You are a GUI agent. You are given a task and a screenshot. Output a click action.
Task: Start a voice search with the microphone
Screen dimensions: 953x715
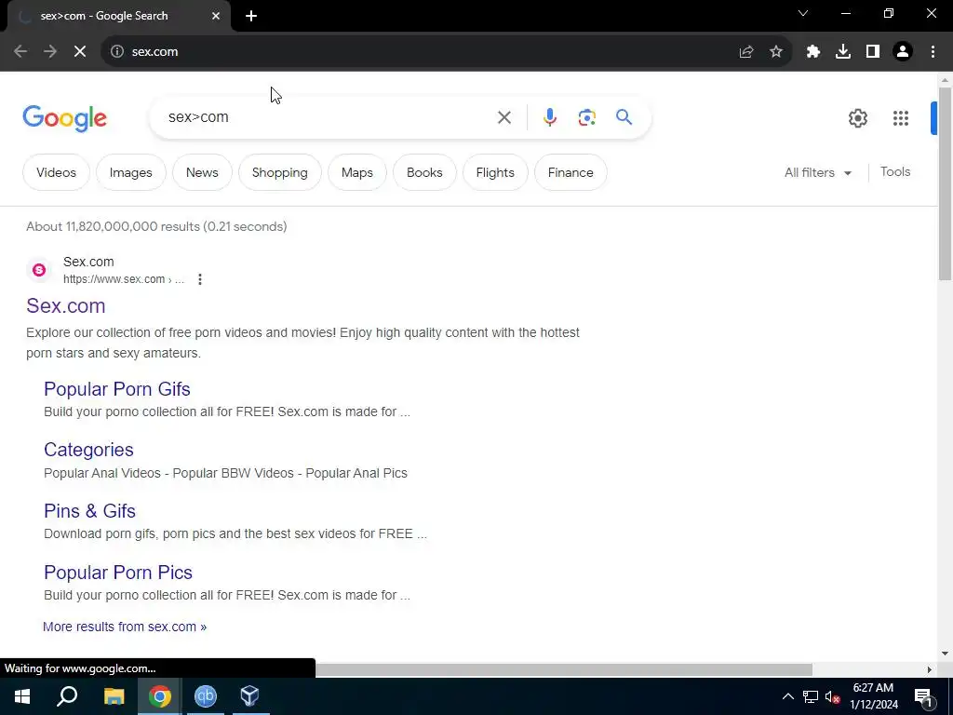(x=549, y=117)
